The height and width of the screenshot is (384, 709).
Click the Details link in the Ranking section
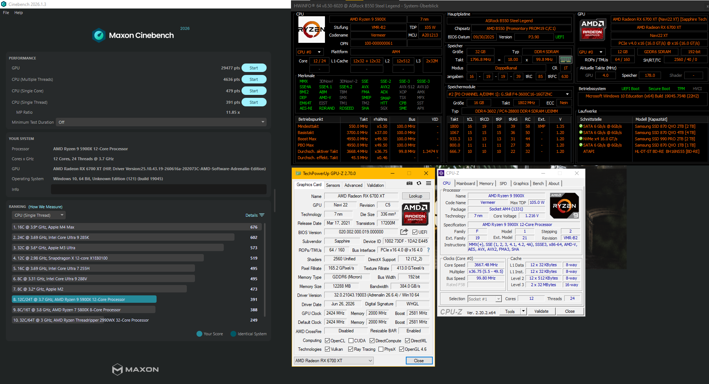(255, 215)
